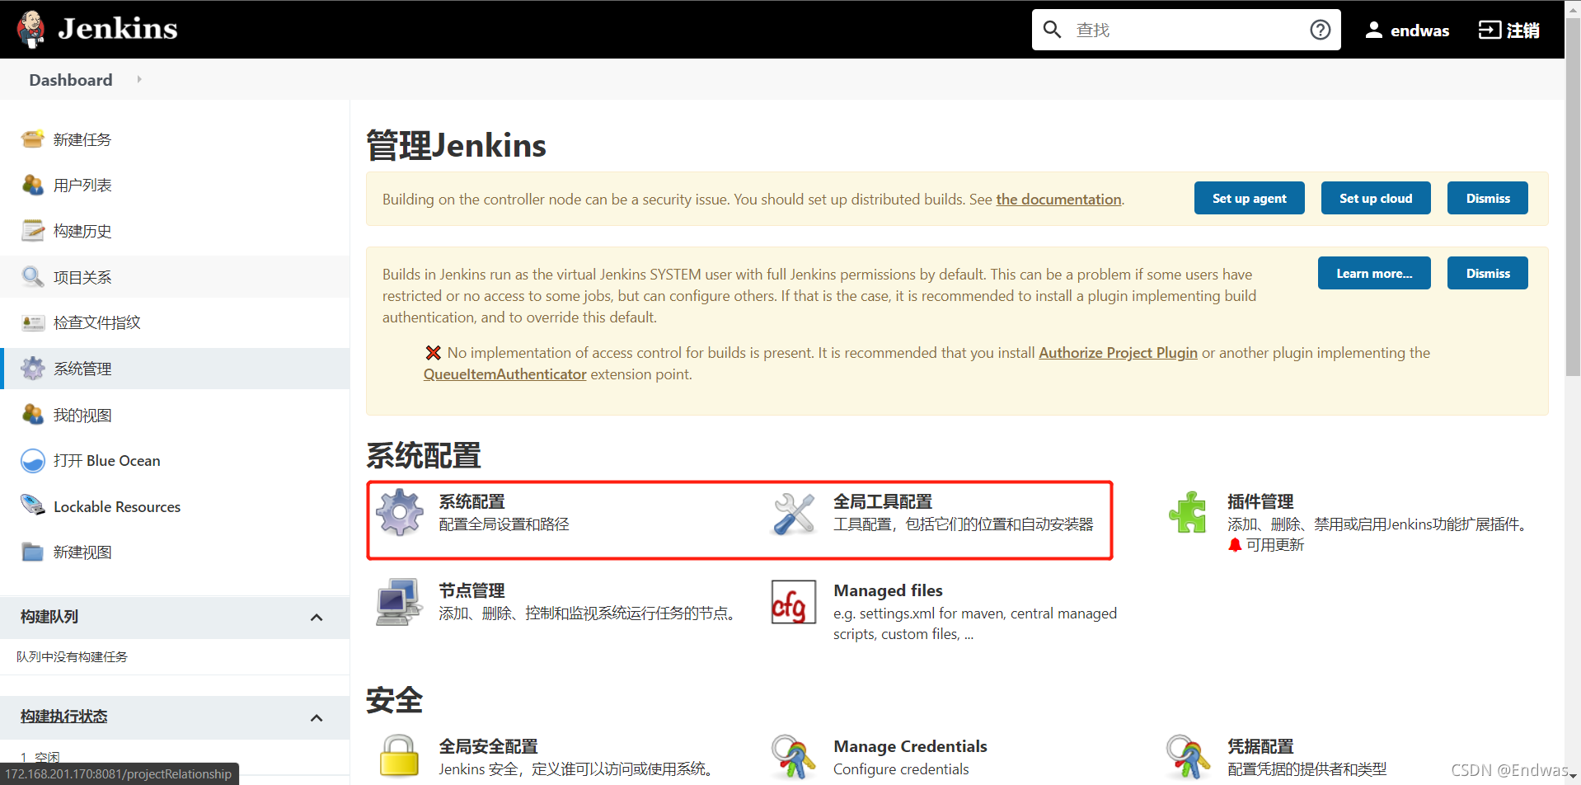The image size is (1581, 785).
Task: Click the user profile icon beside endwas
Action: pyautogui.click(x=1373, y=31)
